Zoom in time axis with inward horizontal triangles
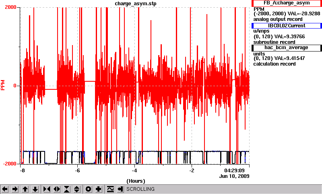 [47, 189]
